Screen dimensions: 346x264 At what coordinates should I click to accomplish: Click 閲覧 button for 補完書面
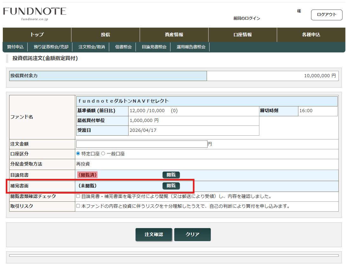point(171,186)
